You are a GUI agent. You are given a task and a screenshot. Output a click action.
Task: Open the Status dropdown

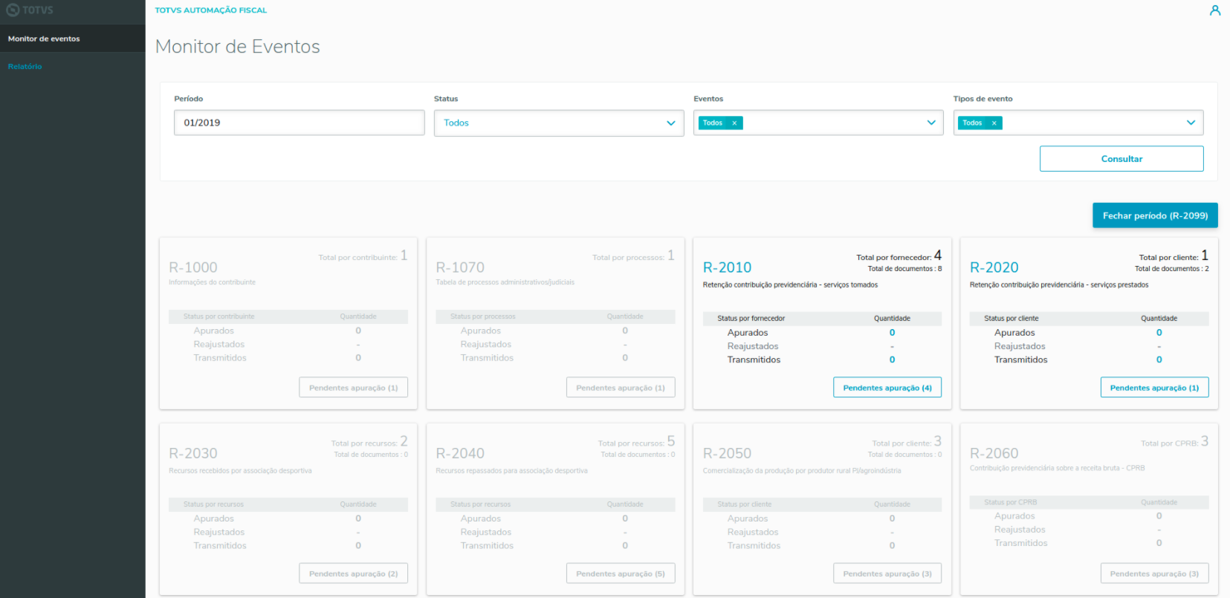(x=559, y=123)
